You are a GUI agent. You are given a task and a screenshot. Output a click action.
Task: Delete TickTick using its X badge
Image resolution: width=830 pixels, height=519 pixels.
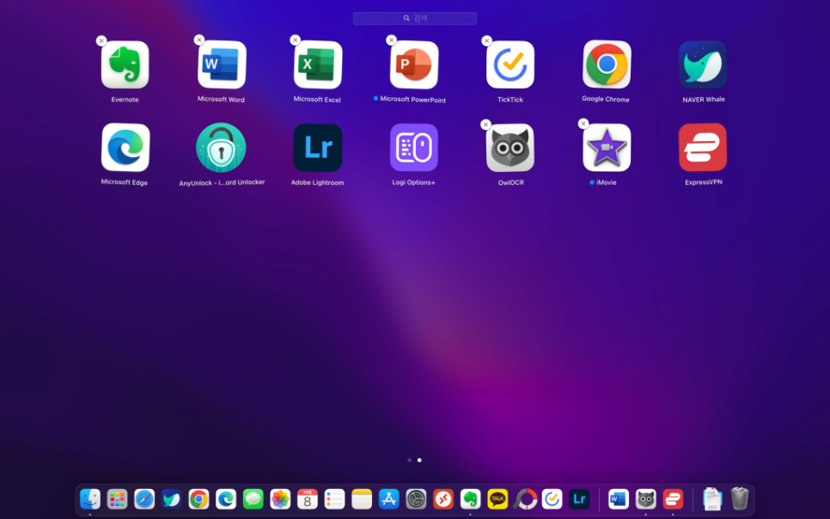[487, 40]
